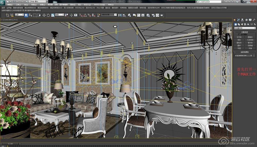Select the Lights category icon
This screenshot has width=257, height=147.
pos(242,24)
